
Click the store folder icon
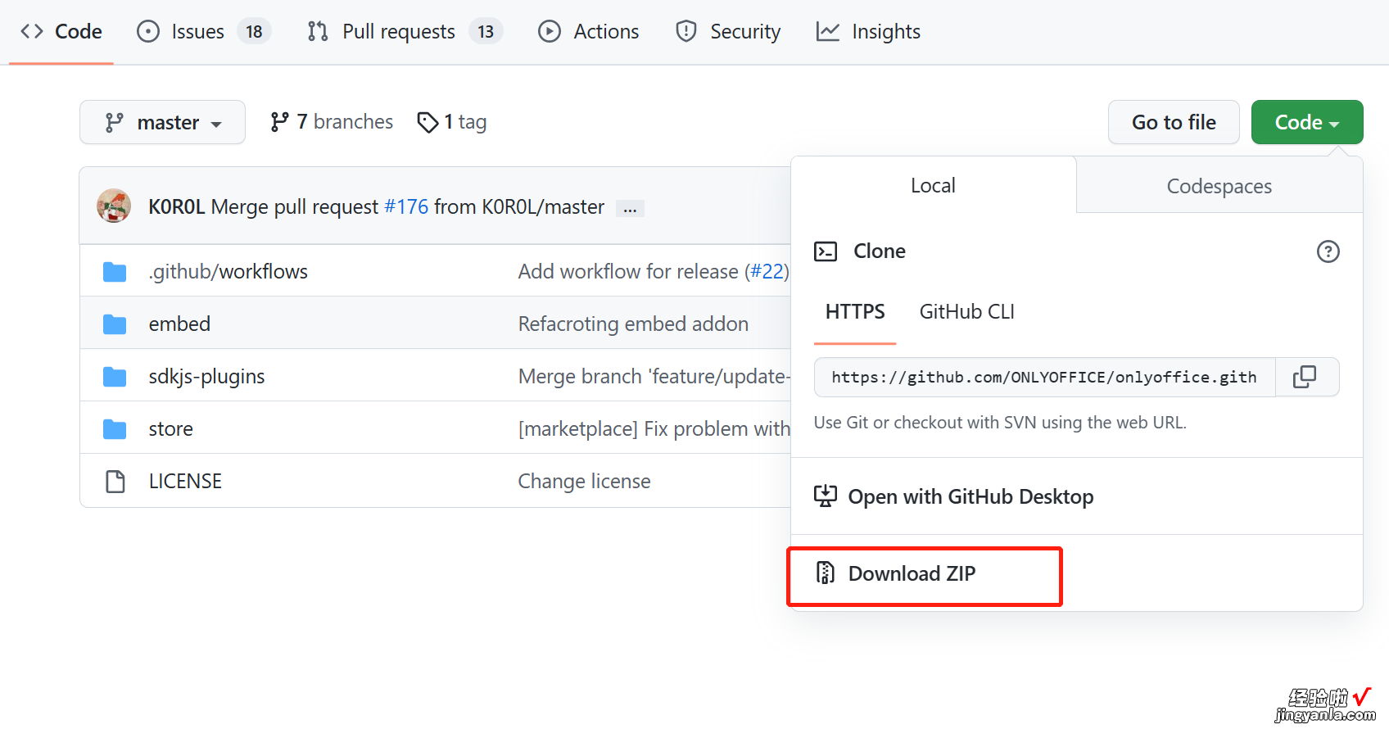tap(115, 429)
